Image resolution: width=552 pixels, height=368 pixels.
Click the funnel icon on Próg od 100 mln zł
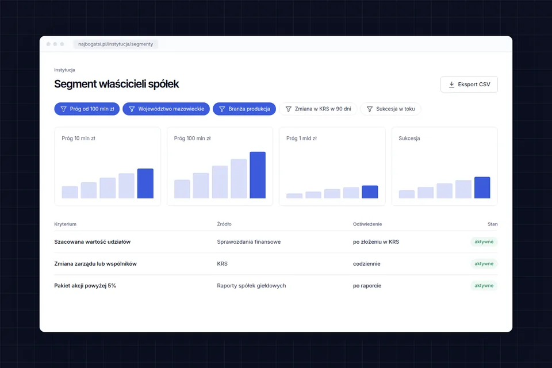click(x=64, y=109)
